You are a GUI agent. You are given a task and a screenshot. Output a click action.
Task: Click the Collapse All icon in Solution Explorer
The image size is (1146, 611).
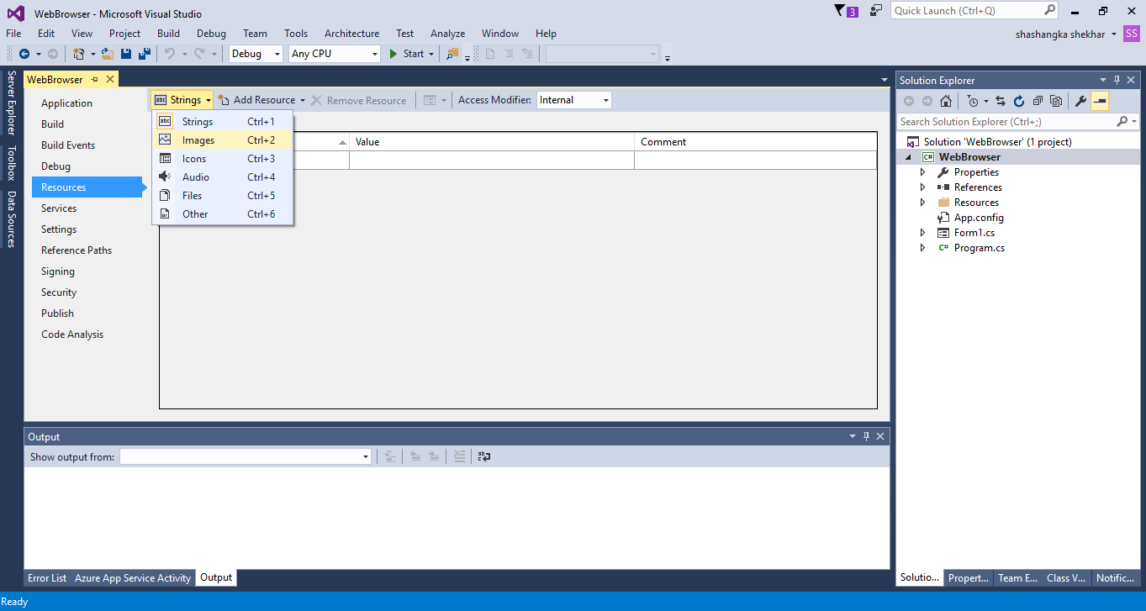pyautogui.click(x=1038, y=101)
